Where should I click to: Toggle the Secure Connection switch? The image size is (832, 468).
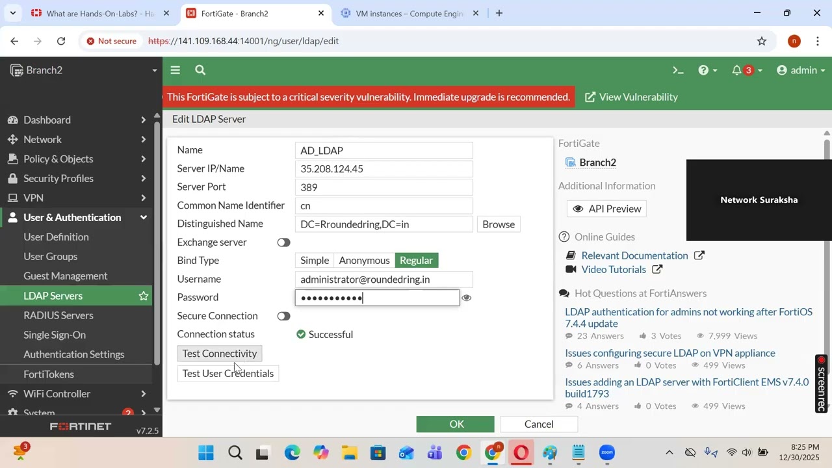283,316
